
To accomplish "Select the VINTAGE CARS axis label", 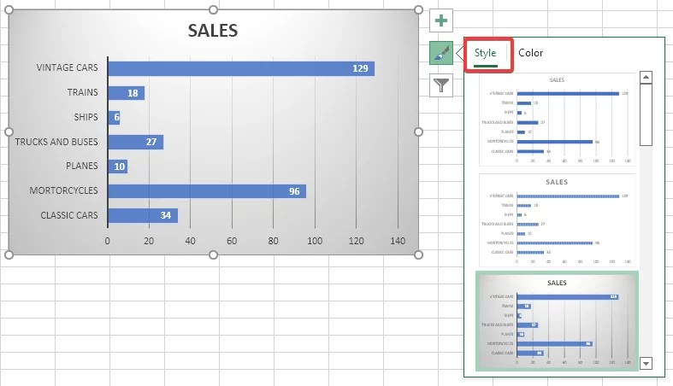I will (x=67, y=67).
